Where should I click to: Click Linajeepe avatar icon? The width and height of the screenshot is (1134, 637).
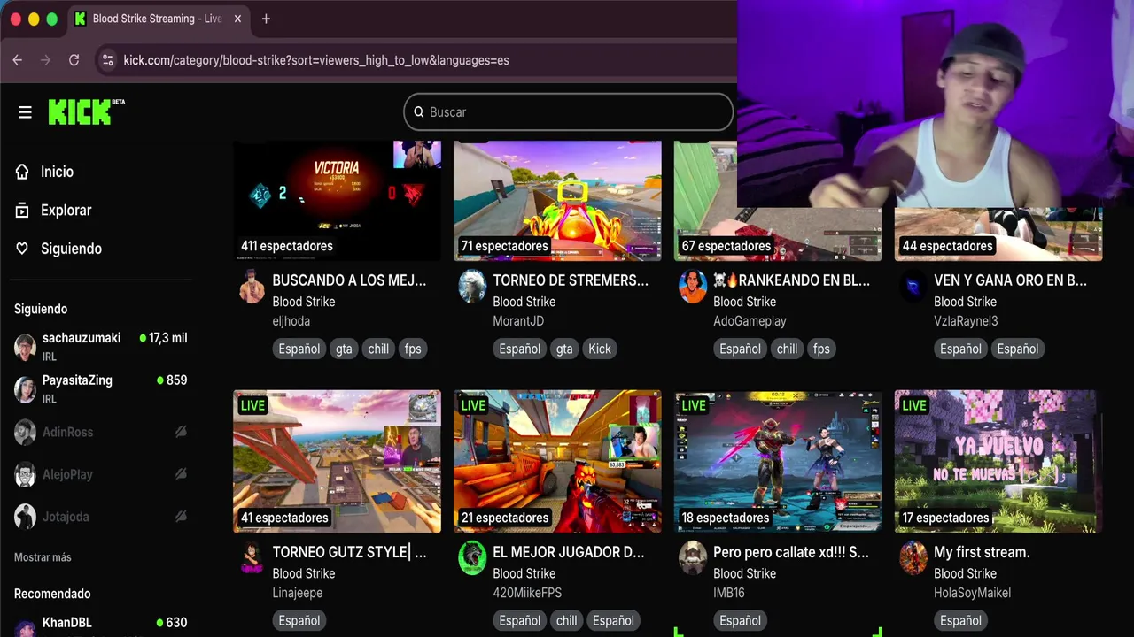pos(252,558)
